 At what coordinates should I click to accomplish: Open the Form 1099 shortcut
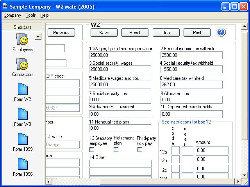click(x=23, y=142)
